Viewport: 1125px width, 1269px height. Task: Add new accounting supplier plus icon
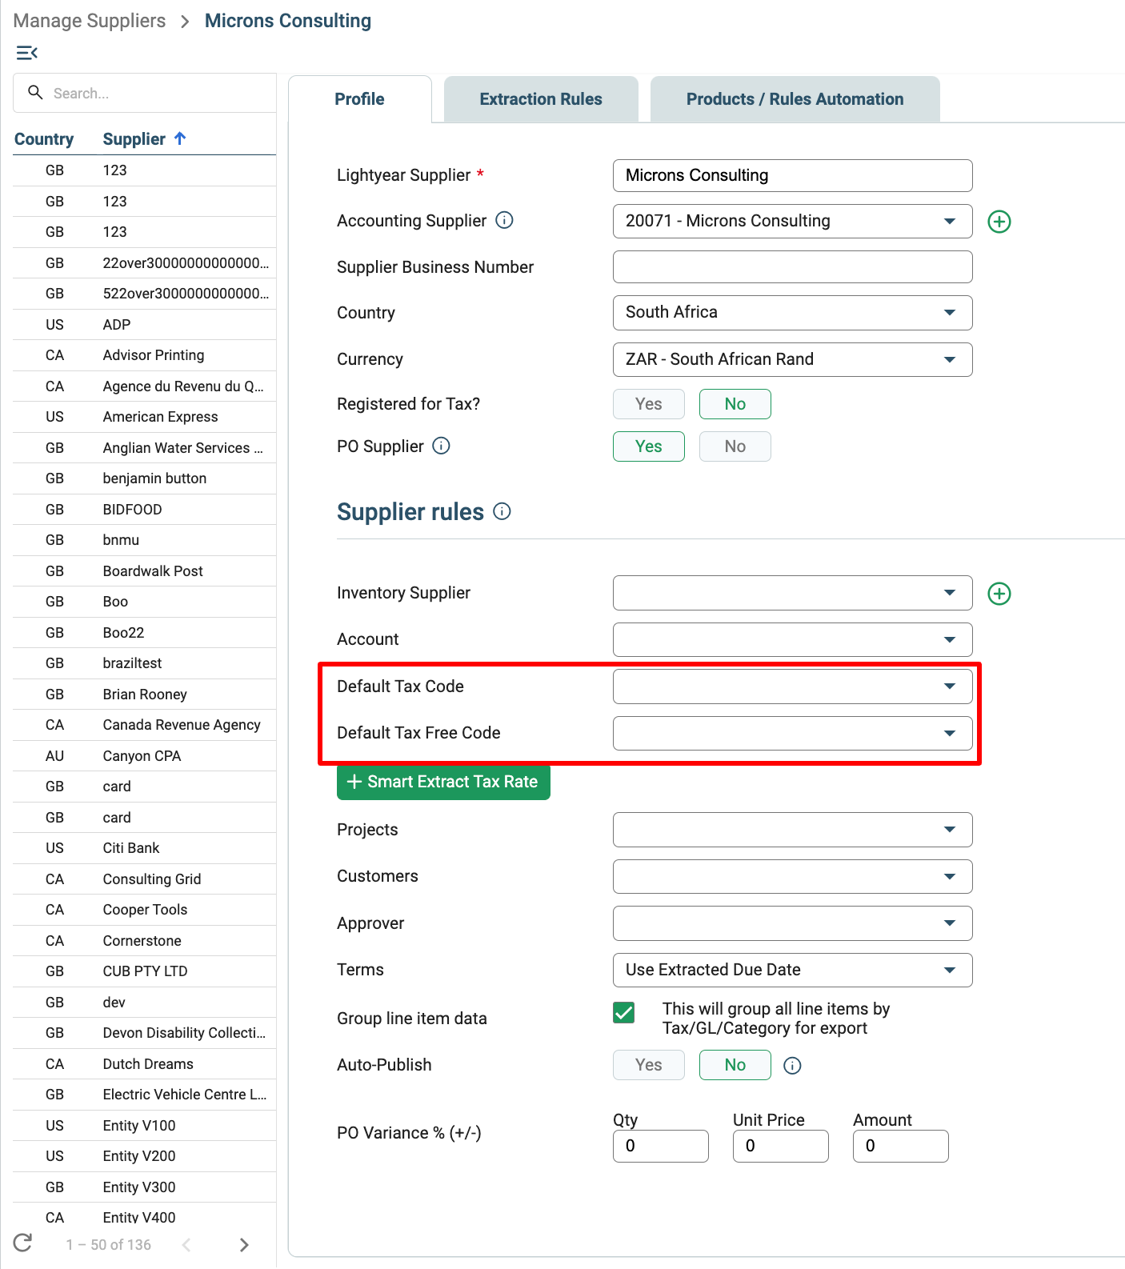[999, 222]
